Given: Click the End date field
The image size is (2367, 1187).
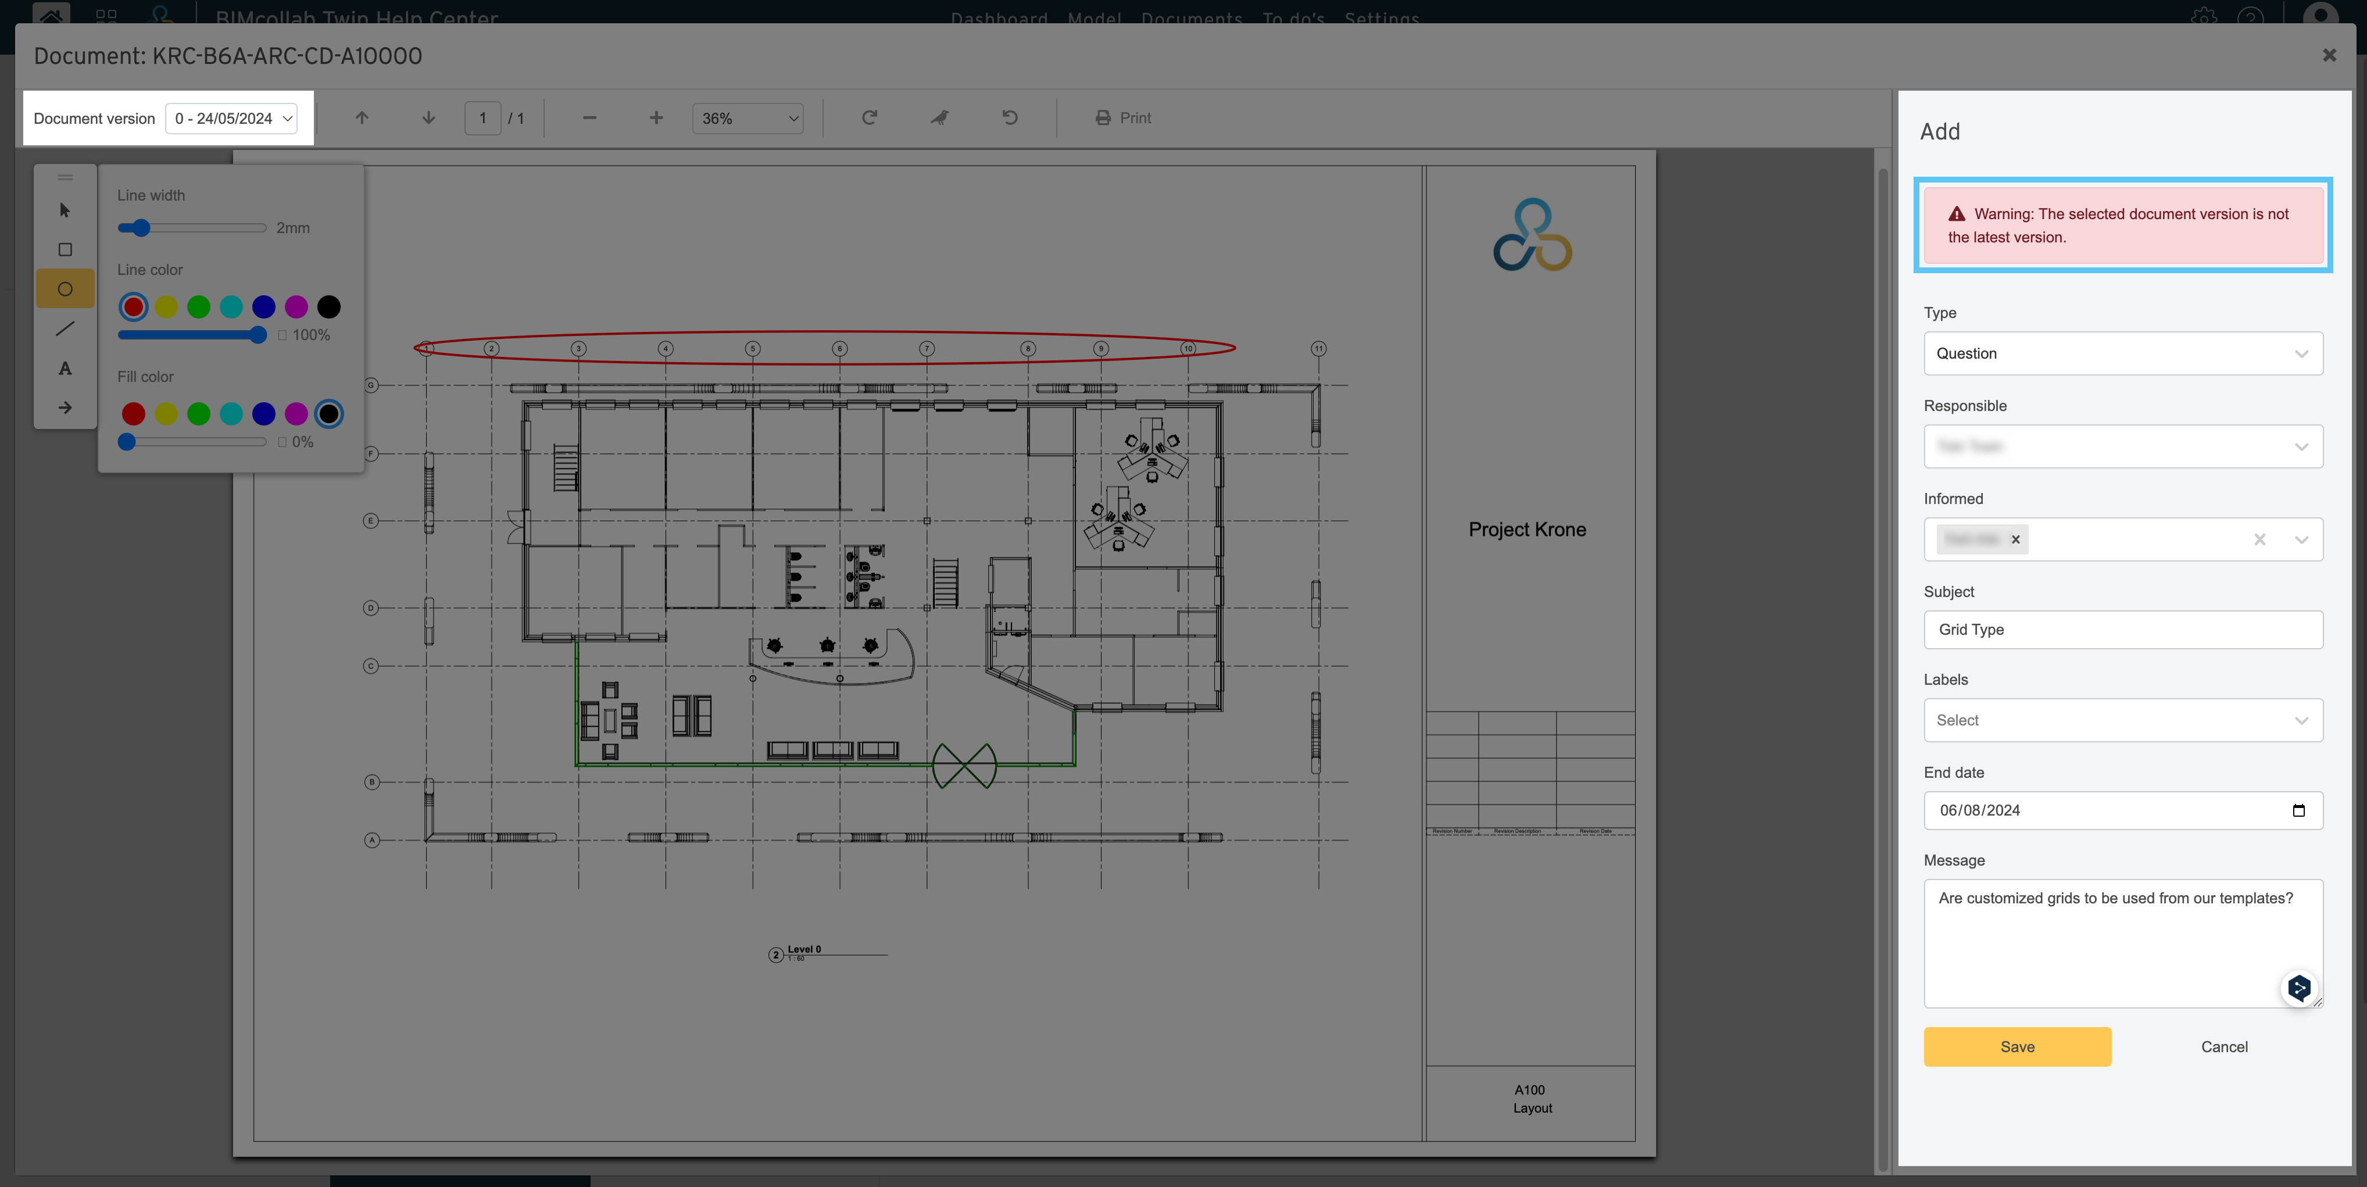Looking at the screenshot, I should [2123, 810].
